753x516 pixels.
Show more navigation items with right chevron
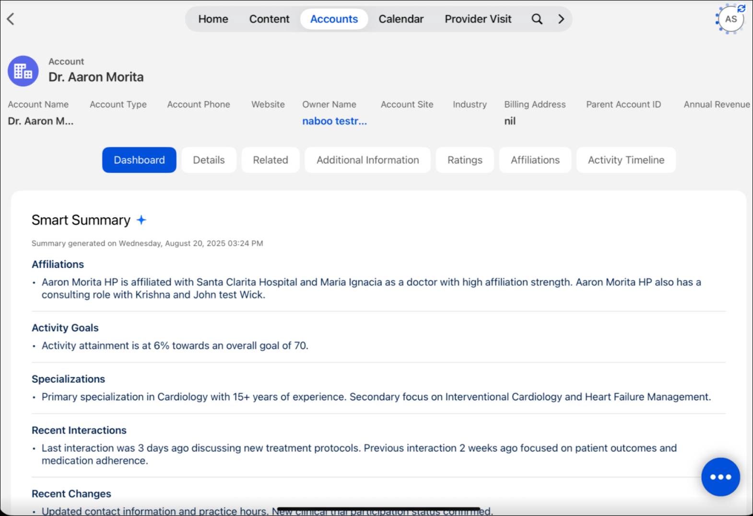click(x=561, y=19)
